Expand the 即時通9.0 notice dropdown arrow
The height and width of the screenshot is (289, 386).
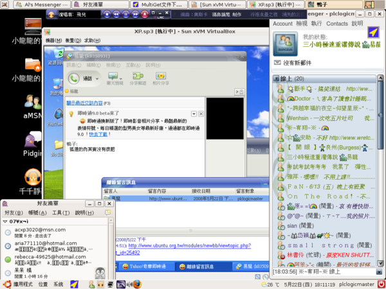pos(194,114)
